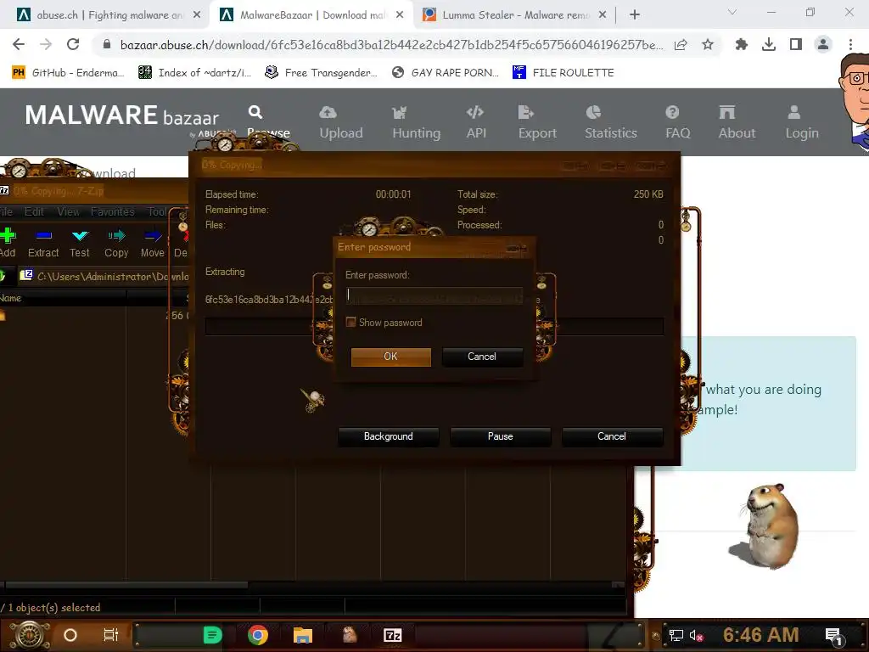Open the FILE ROULETTE bookmark
869x652 pixels.
point(563,73)
